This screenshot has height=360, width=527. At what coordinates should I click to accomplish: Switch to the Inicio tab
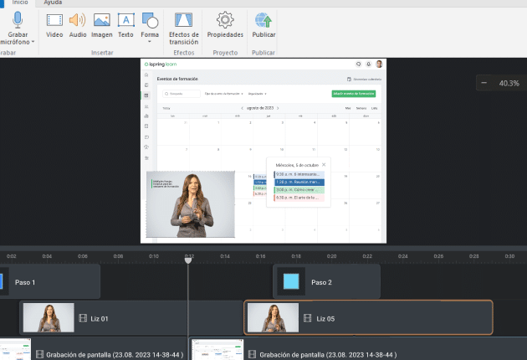(18, 3)
